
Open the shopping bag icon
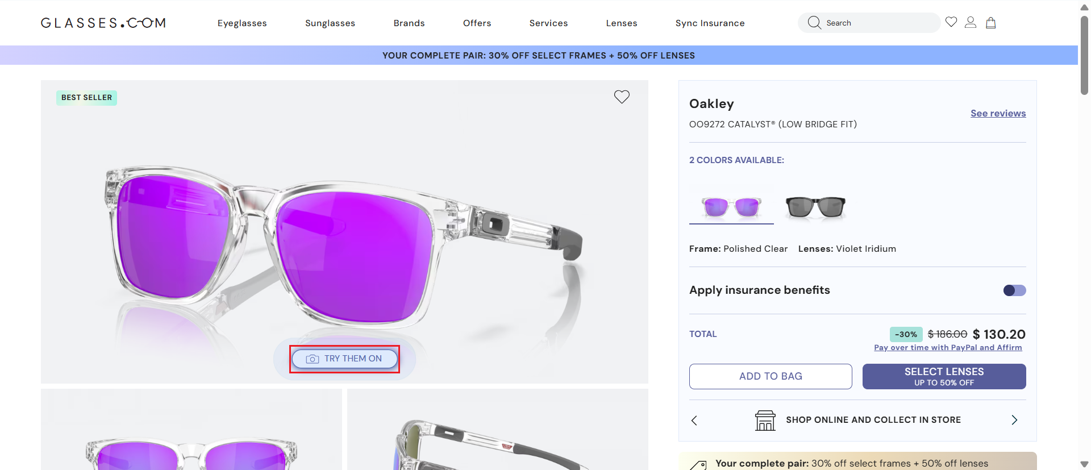click(x=990, y=23)
